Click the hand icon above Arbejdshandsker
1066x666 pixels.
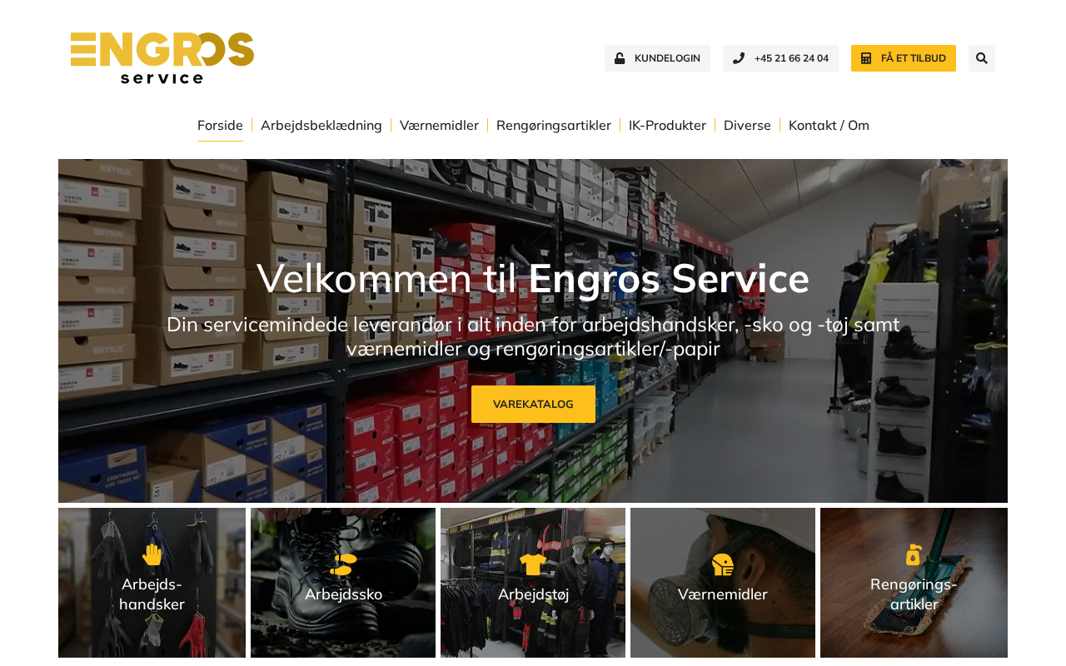tap(152, 554)
